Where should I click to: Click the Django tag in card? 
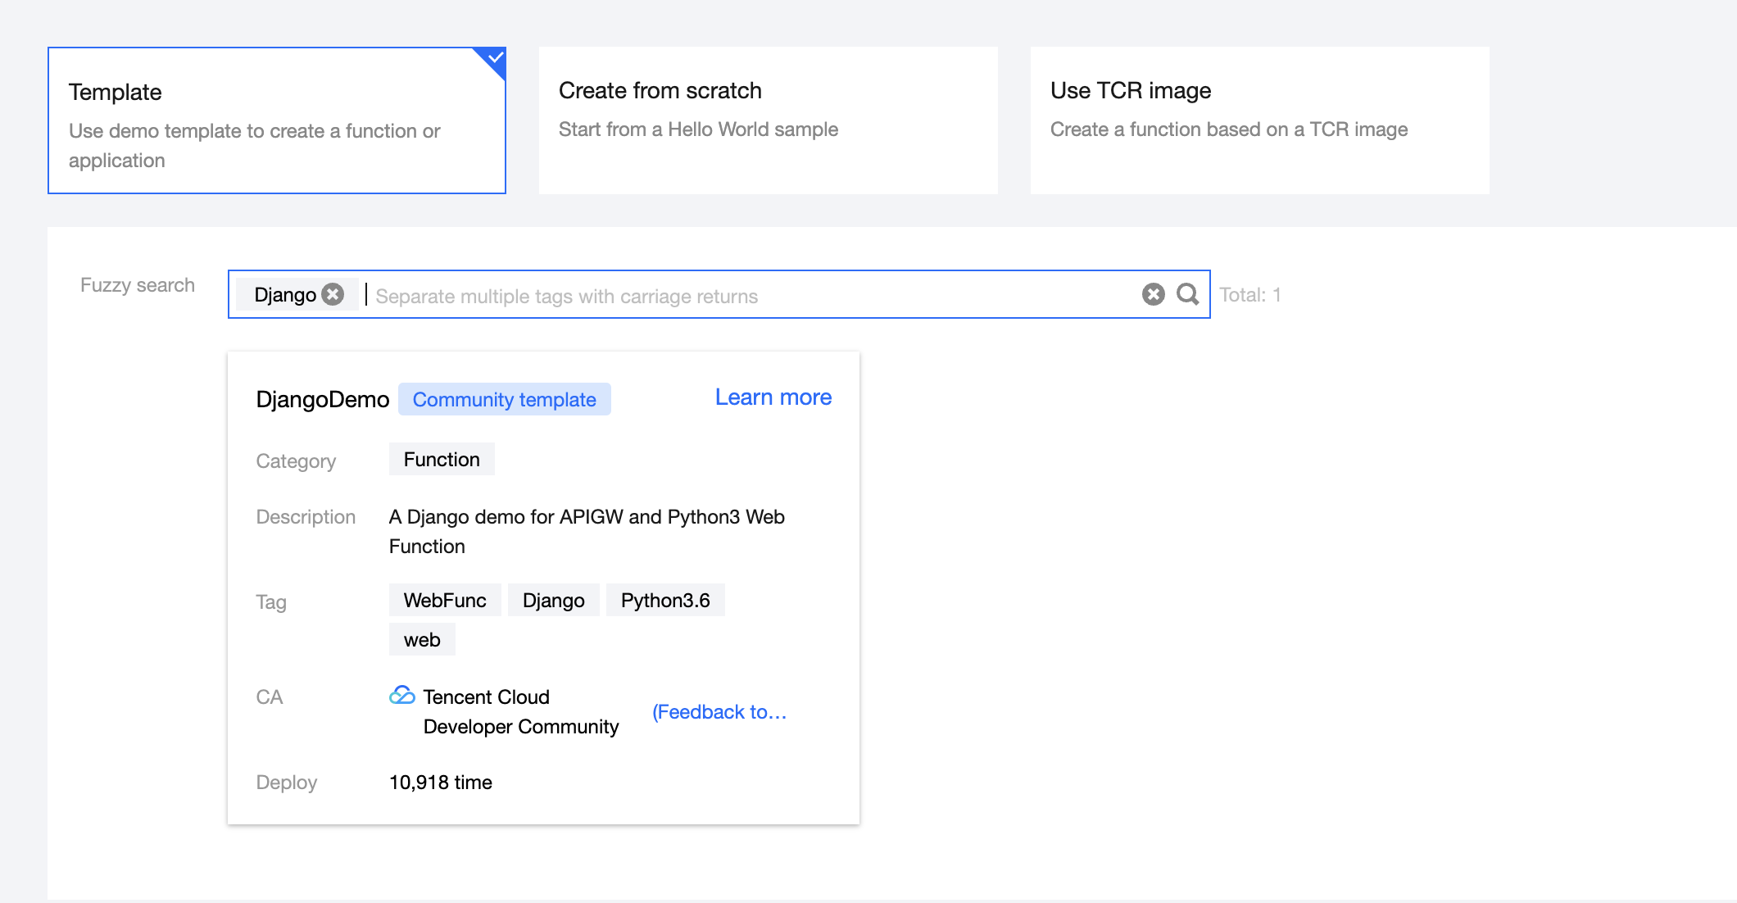pyautogui.click(x=553, y=601)
